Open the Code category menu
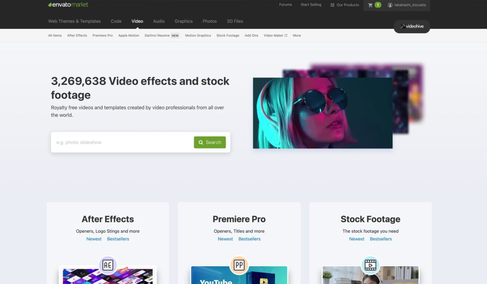The width and height of the screenshot is (487, 284). pos(116,21)
